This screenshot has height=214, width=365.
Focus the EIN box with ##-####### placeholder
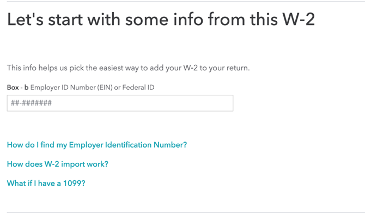point(120,103)
